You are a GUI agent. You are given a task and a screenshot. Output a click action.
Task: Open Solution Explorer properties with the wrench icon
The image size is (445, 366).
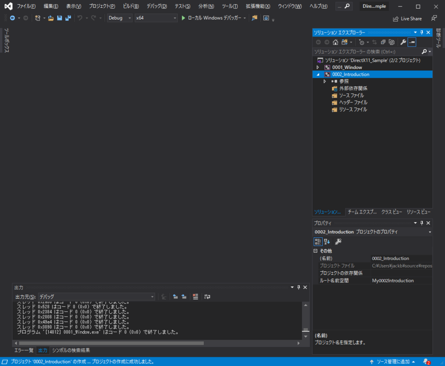pos(404,42)
